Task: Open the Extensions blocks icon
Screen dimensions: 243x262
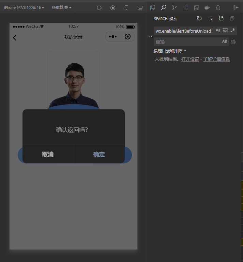Action: coord(185,7)
